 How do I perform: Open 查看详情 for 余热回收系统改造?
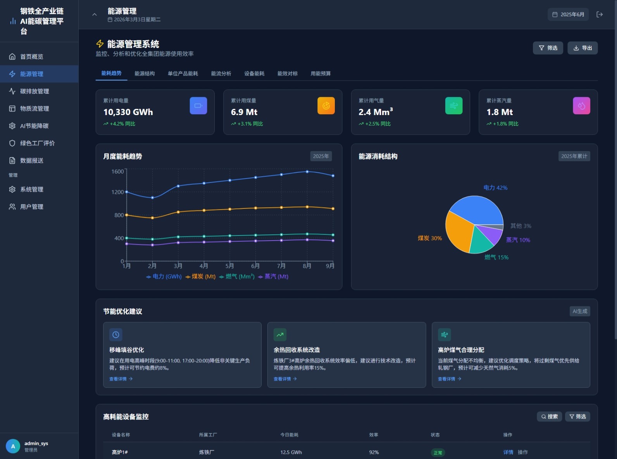(285, 379)
